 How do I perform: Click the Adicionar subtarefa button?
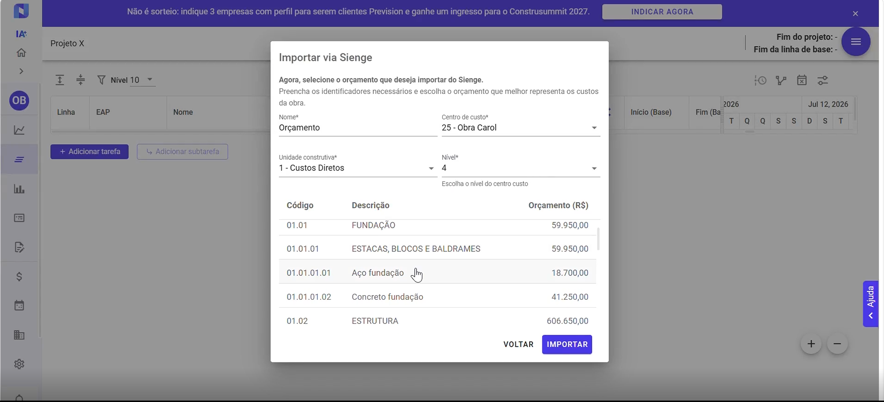182,151
